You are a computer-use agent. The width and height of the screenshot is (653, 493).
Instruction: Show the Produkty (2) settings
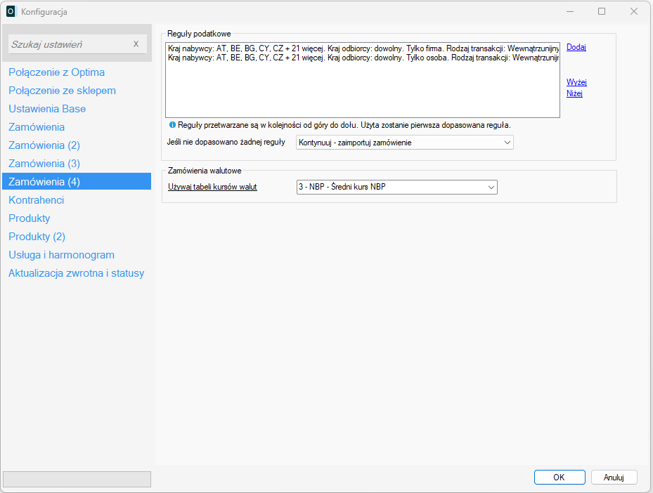37,237
